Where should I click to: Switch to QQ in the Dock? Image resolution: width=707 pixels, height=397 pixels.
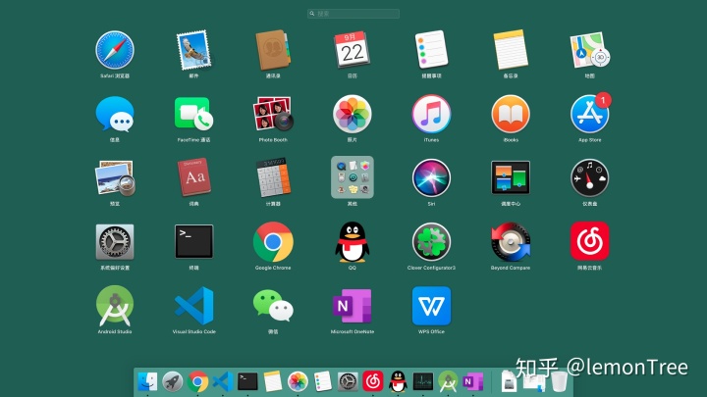(398, 381)
